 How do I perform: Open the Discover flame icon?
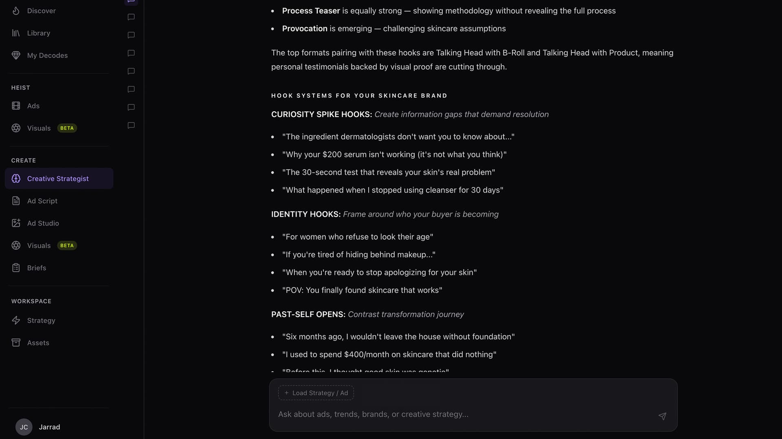[x=15, y=11]
